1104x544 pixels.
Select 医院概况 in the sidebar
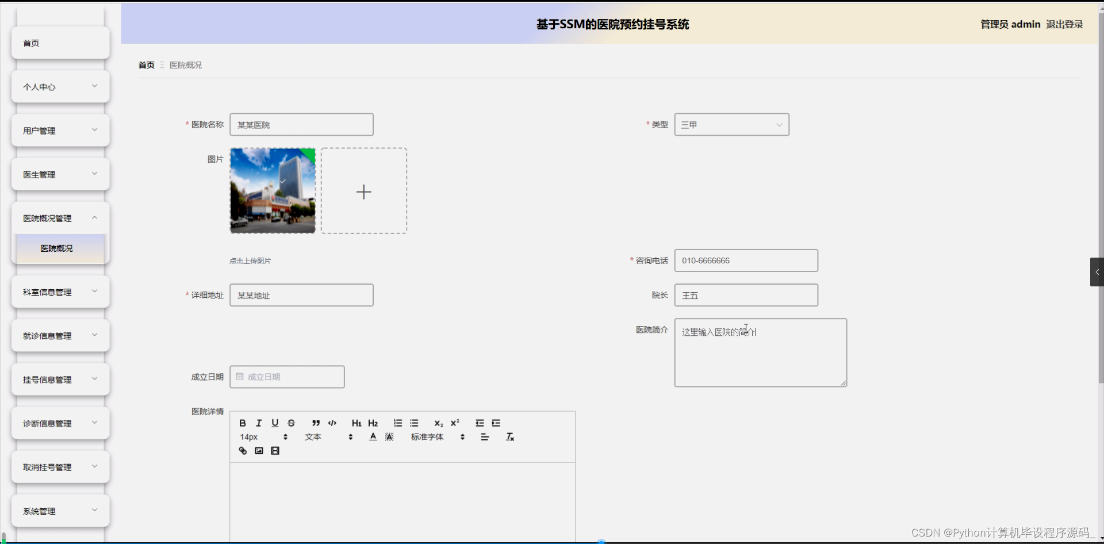(56, 248)
